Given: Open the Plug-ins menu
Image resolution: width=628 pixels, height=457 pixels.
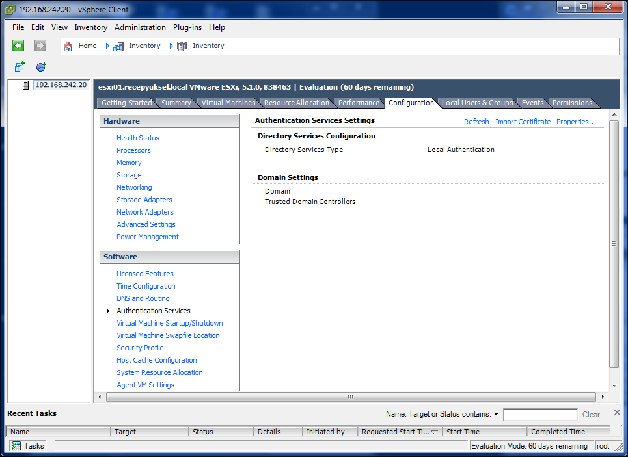Looking at the screenshot, I should point(187,27).
